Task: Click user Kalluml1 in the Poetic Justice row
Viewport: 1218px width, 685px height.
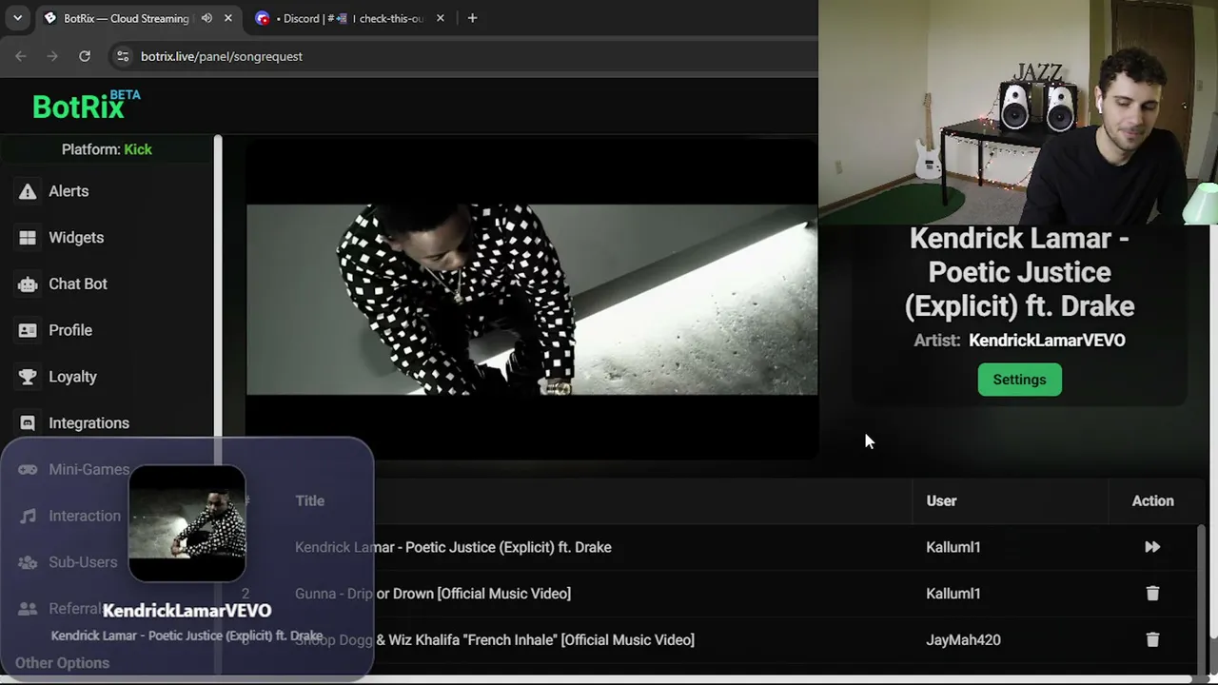Action: pyautogui.click(x=953, y=547)
